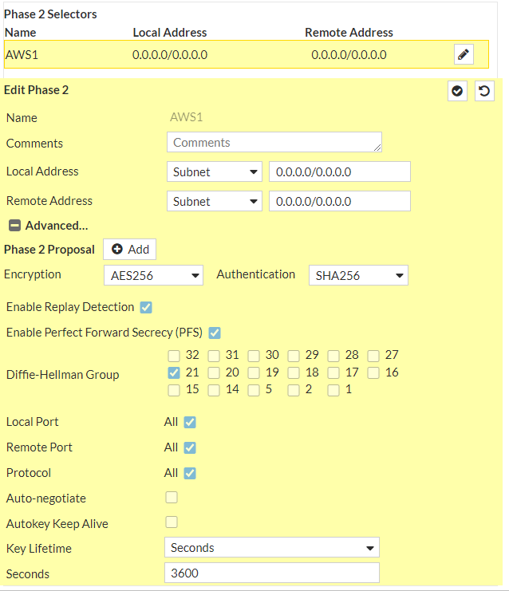Screen dimensions: 509x591
Task: Uncheck Enable Perfect Forward Secrecy
Action: [215, 333]
